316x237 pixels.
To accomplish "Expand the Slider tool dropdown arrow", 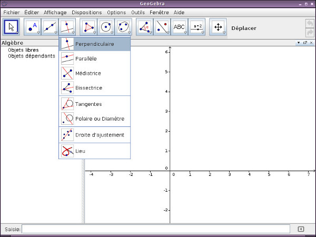I will pos(203,33).
